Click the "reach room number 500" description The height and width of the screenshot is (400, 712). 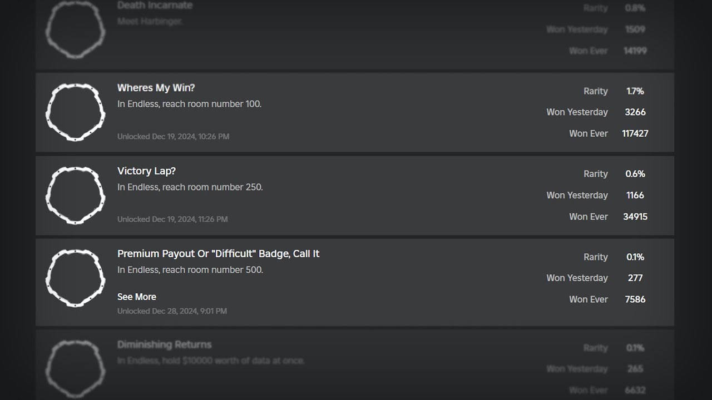click(x=190, y=270)
